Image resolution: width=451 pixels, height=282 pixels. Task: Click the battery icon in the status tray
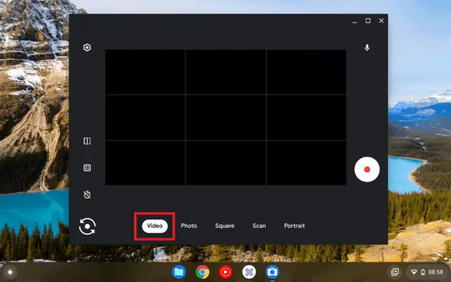423,272
